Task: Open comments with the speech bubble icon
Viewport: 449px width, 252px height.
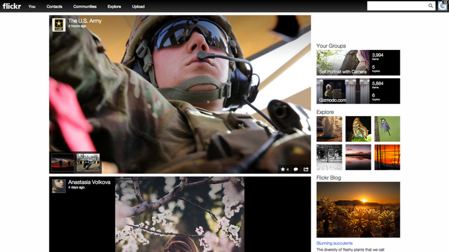Action: tap(296, 169)
